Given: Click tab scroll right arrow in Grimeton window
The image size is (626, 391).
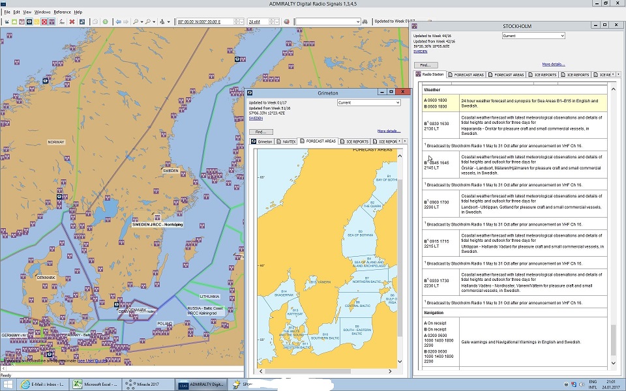Looking at the screenshot, I should tap(405, 141).
